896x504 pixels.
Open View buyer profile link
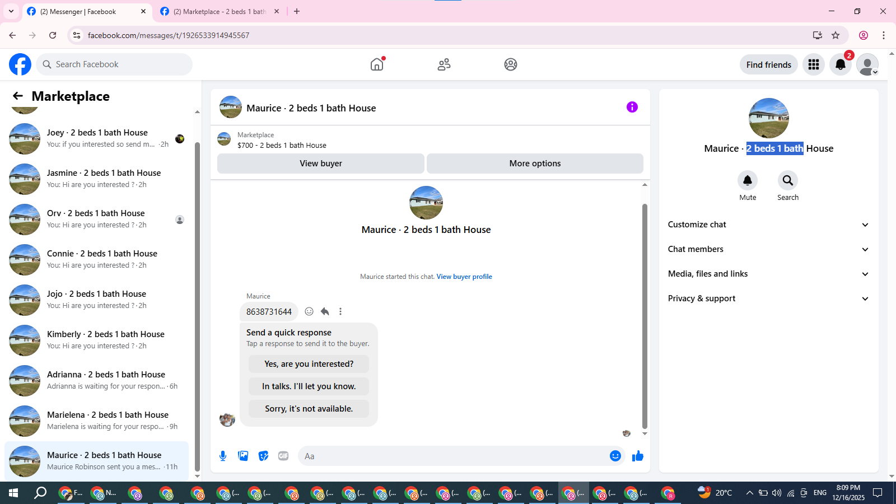[x=464, y=277]
